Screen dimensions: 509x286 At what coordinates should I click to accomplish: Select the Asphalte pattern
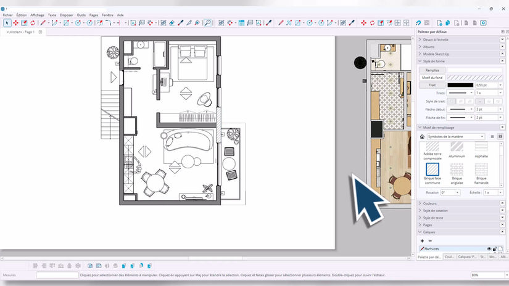click(481, 150)
